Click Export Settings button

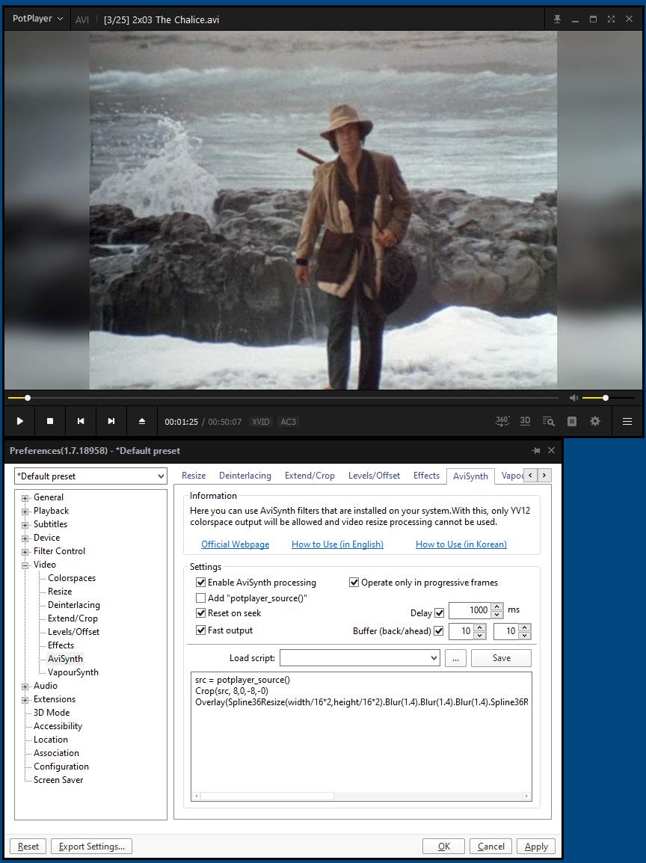91,847
